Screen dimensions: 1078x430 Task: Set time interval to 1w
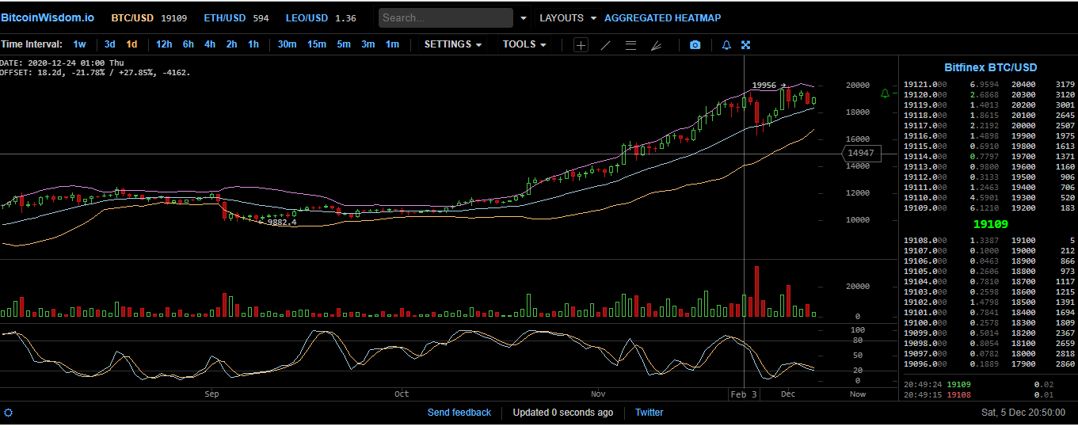(79, 44)
